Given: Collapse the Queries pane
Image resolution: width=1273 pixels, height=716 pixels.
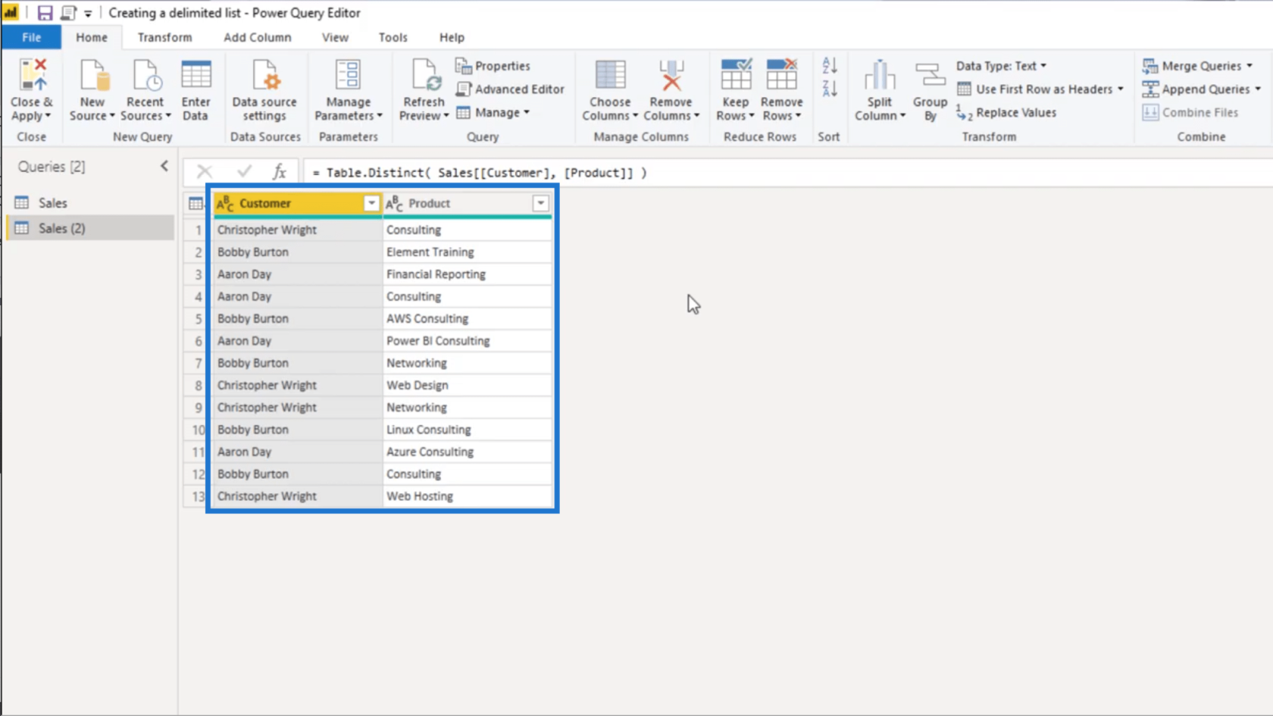Looking at the screenshot, I should tap(164, 166).
